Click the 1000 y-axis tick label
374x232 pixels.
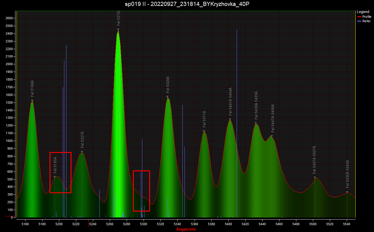pos(9,141)
